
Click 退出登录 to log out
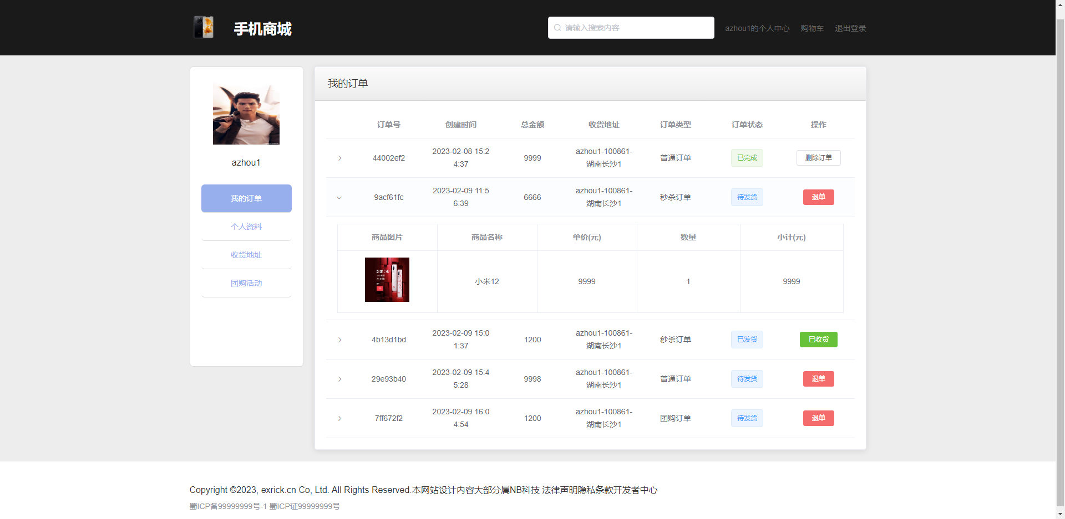(x=850, y=28)
